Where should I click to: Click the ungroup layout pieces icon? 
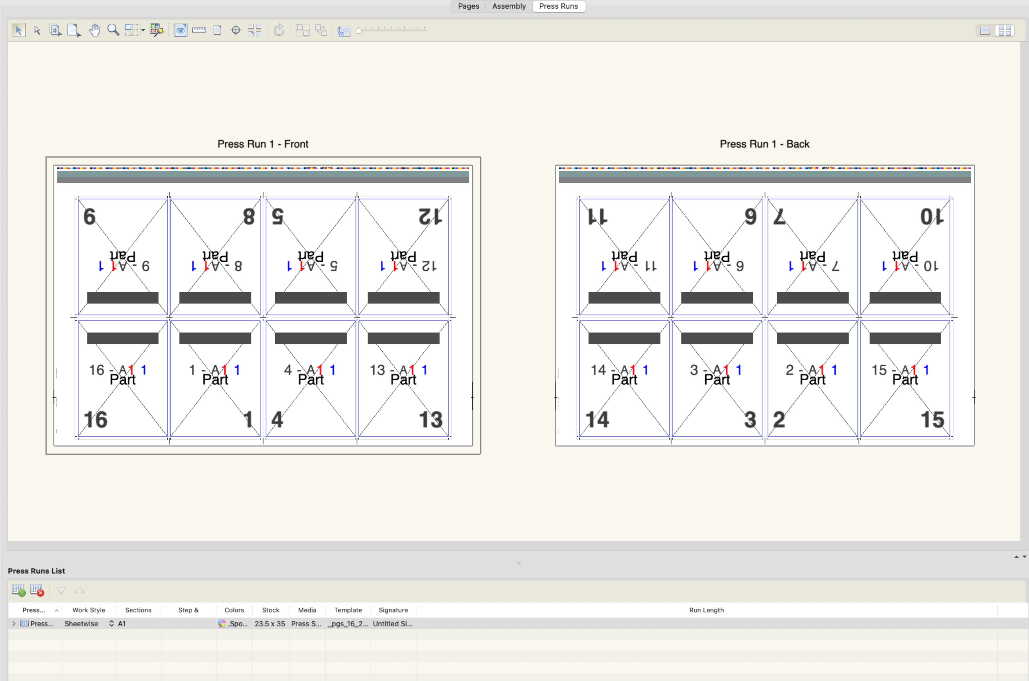tap(321, 30)
